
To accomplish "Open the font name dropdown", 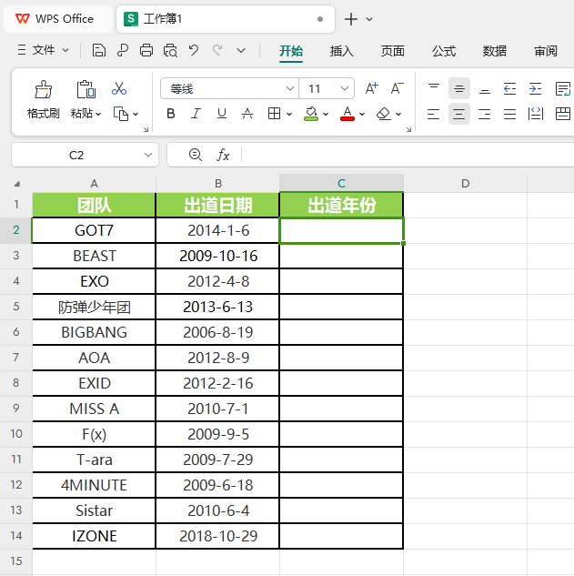I will coord(290,88).
